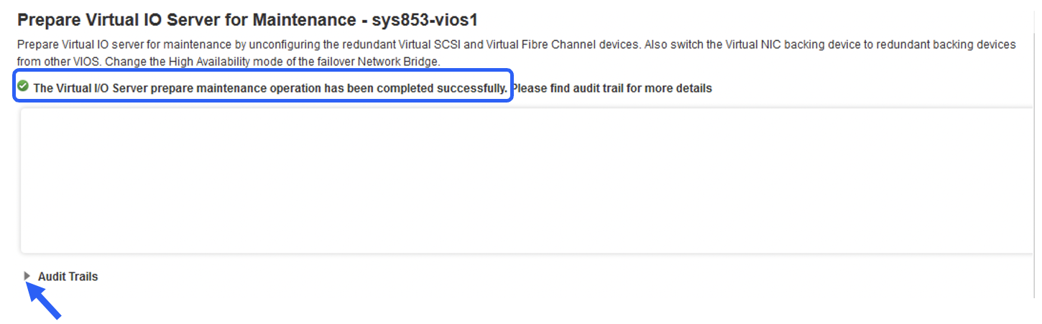Click the Audit Trails label
Screen dimensions: 1042x324
(68, 277)
